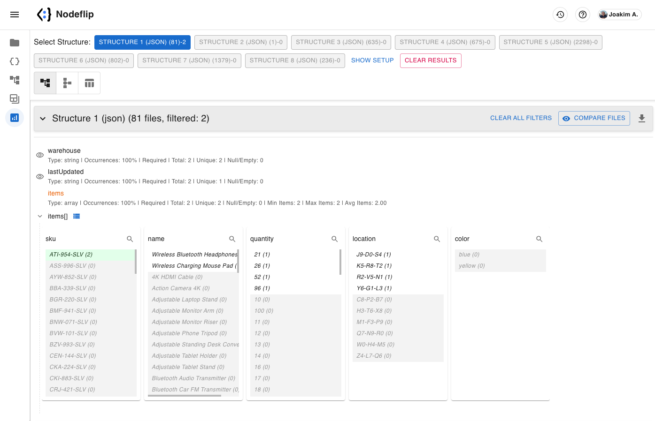The height and width of the screenshot is (421, 655).
Task: Switch to the tree layout view mode
Action: (67, 83)
